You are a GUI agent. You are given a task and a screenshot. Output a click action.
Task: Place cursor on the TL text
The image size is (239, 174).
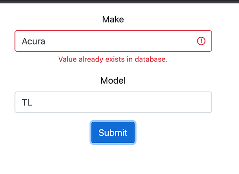[27, 102]
